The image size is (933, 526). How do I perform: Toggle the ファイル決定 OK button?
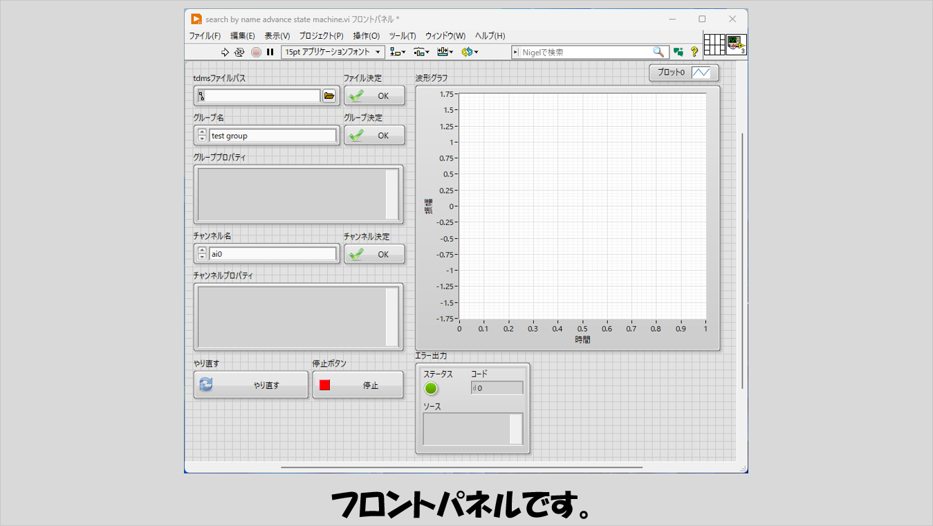coord(374,96)
